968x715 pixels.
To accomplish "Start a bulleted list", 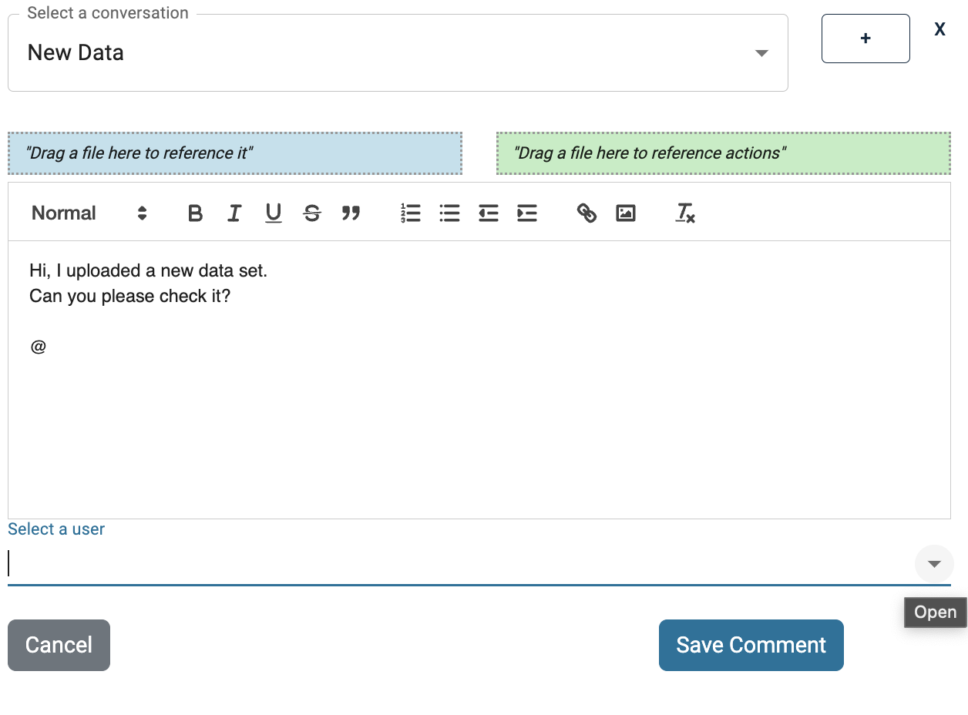I will tap(449, 213).
